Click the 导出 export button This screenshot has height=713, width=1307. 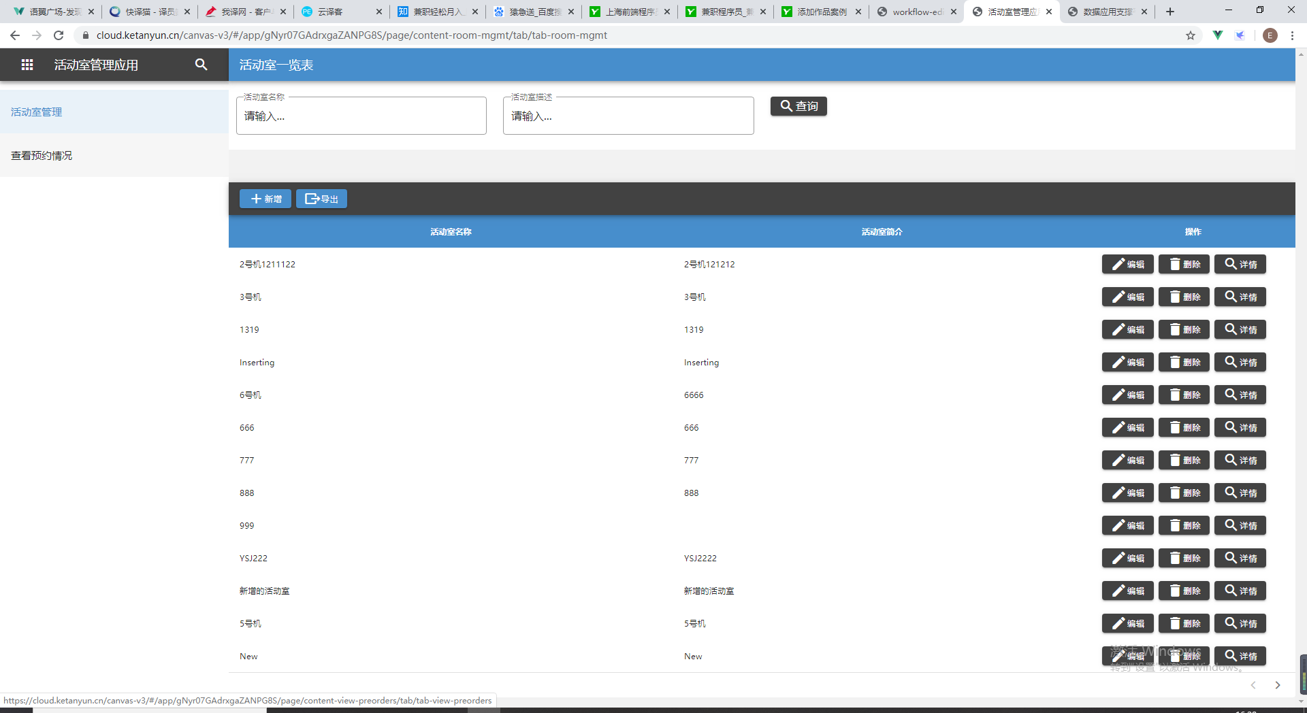[321, 199]
